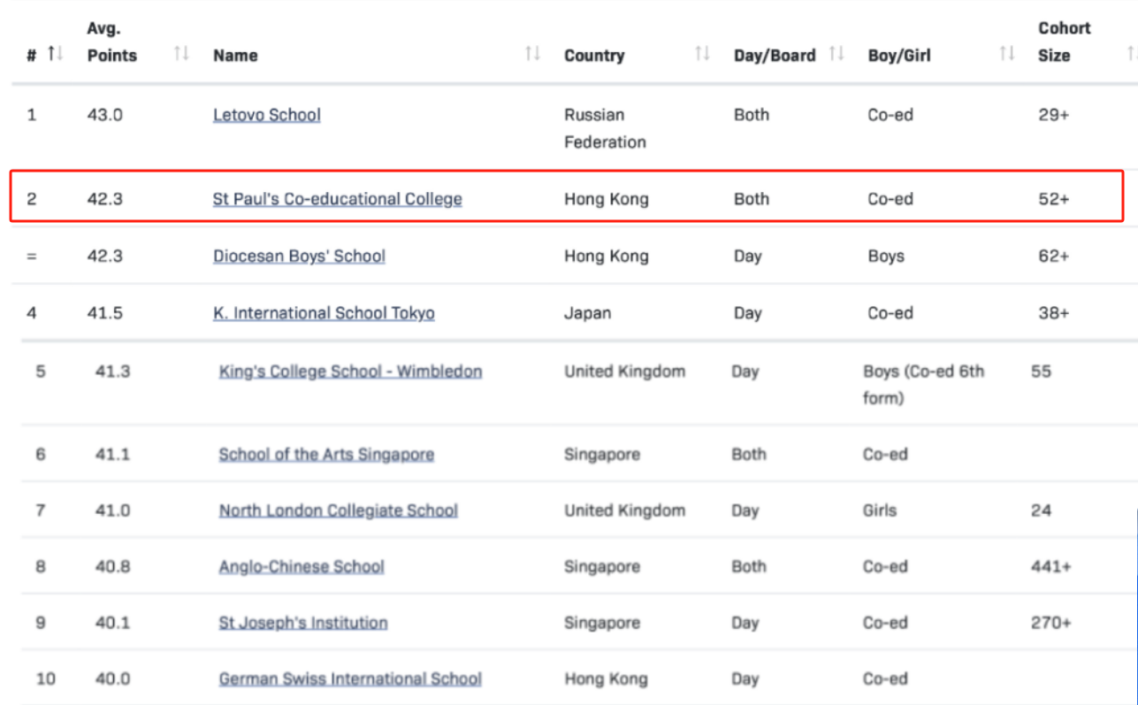
Task: Select cohort size 441+ cell
Action: point(1050,567)
